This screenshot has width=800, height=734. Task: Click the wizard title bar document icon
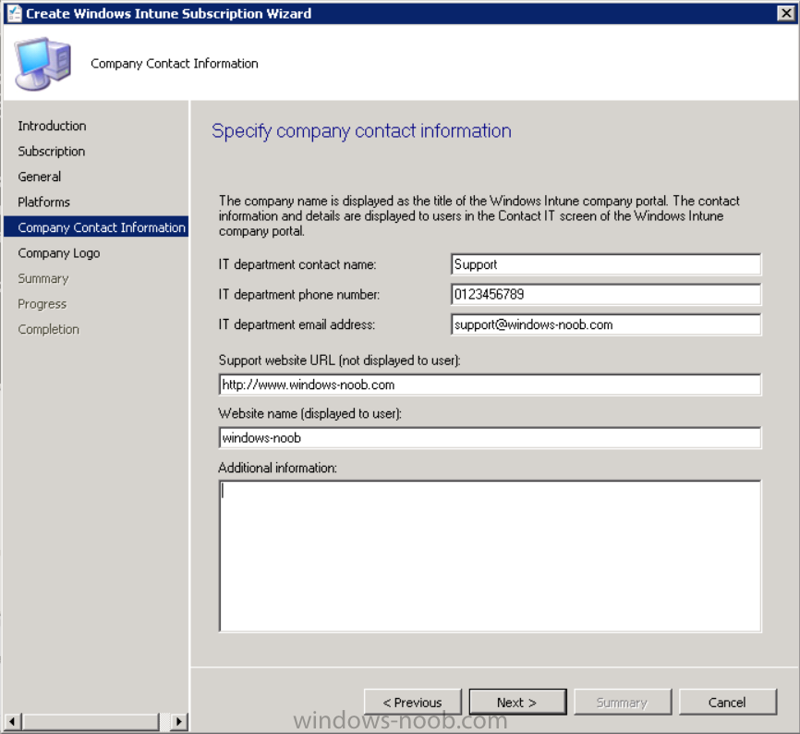[14, 13]
